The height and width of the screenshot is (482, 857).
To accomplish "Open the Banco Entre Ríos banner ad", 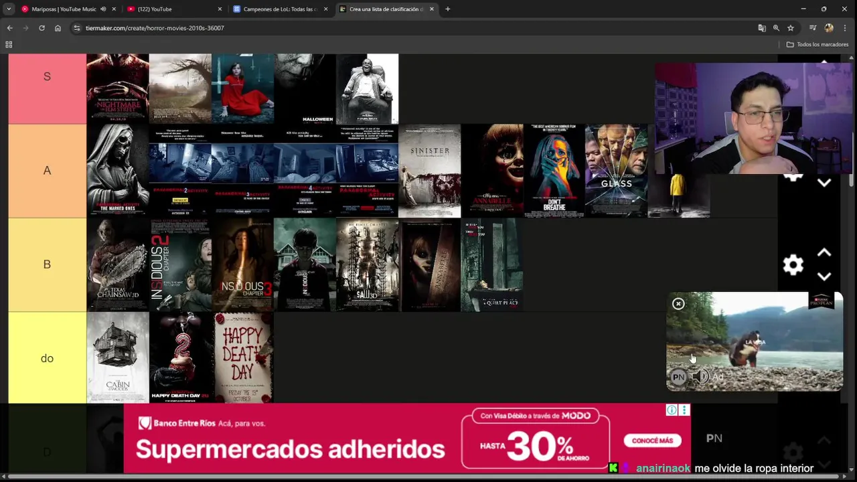I will 407,438.
